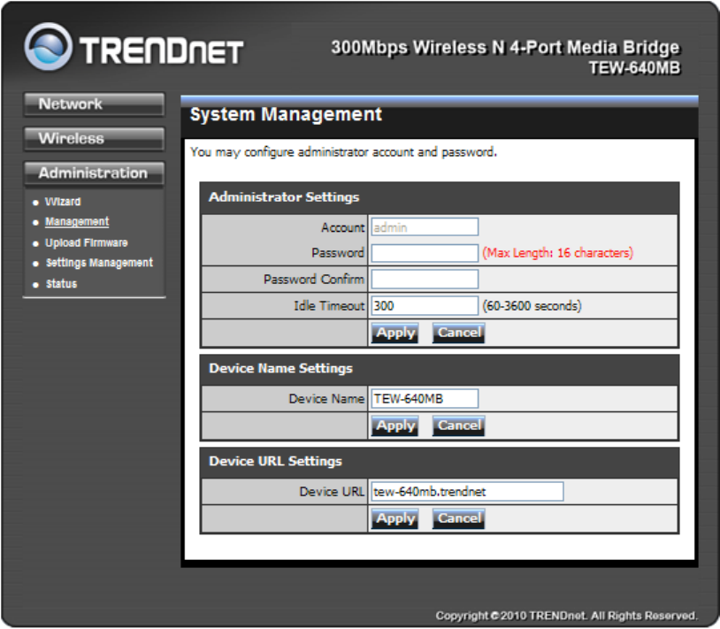720x629 pixels.
Task: Click the Device URL label
Action: point(332,492)
